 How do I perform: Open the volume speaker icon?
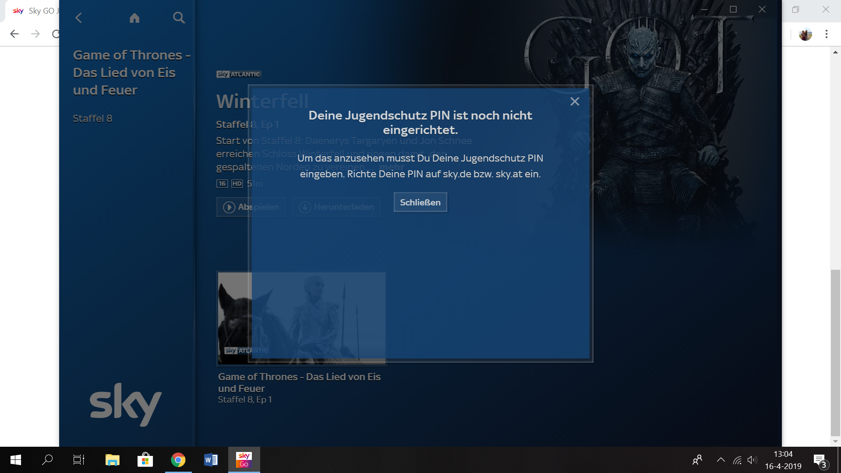coord(752,460)
